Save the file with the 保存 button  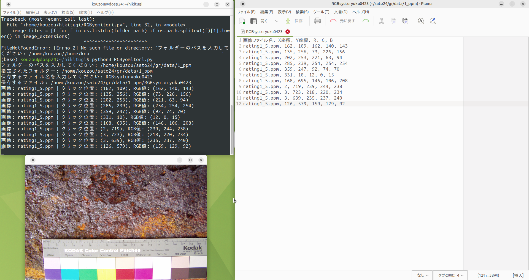(295, 21)
